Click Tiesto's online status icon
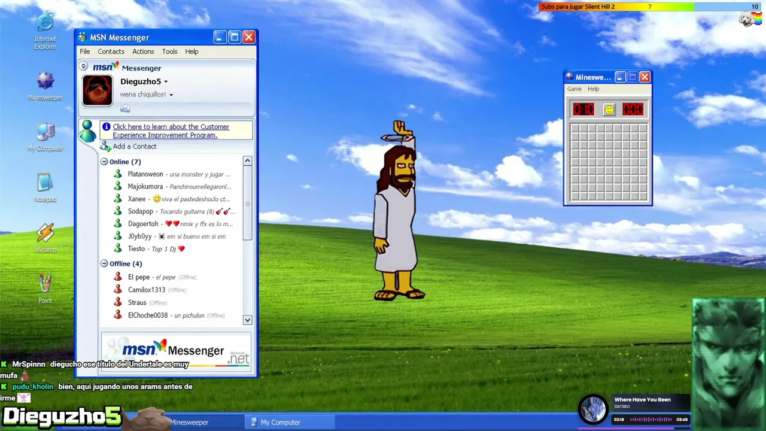This screenshot has height=431, width=766. pyautogui.click(x=118, y=249)
